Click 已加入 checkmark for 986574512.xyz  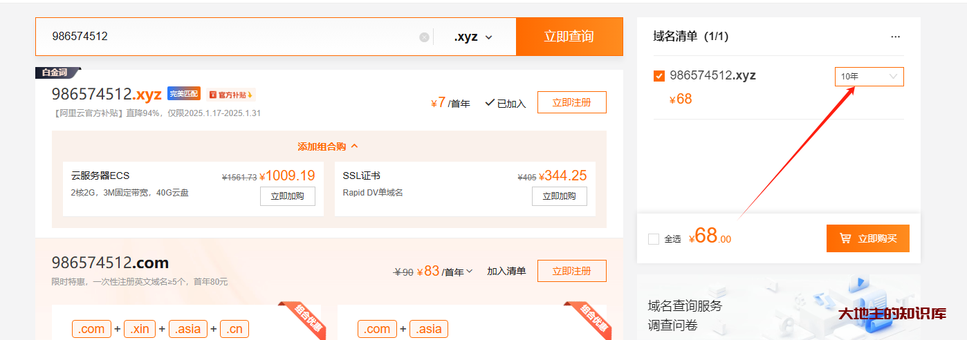pos(505,103)
